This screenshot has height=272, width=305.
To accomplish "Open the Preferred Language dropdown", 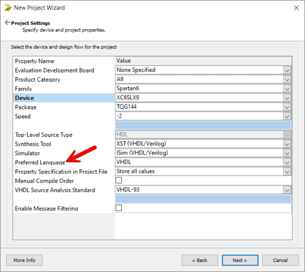I will [x=287, y=162].
